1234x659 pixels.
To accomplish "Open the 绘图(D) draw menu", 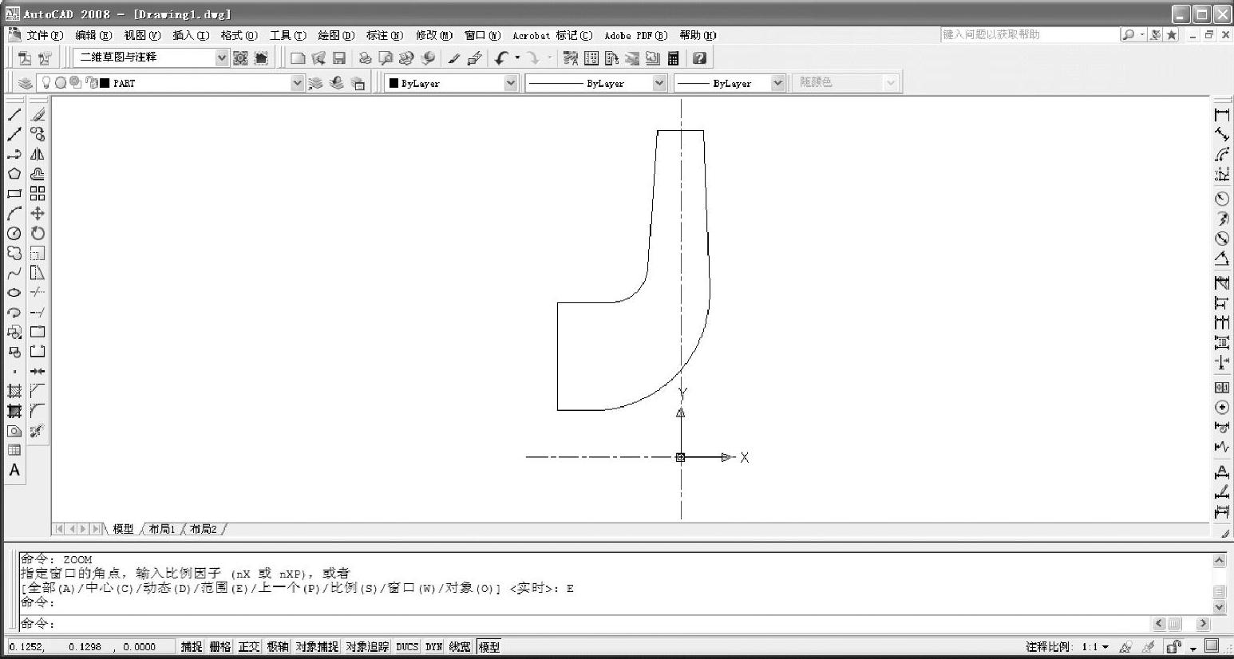I will coord(336,35).
